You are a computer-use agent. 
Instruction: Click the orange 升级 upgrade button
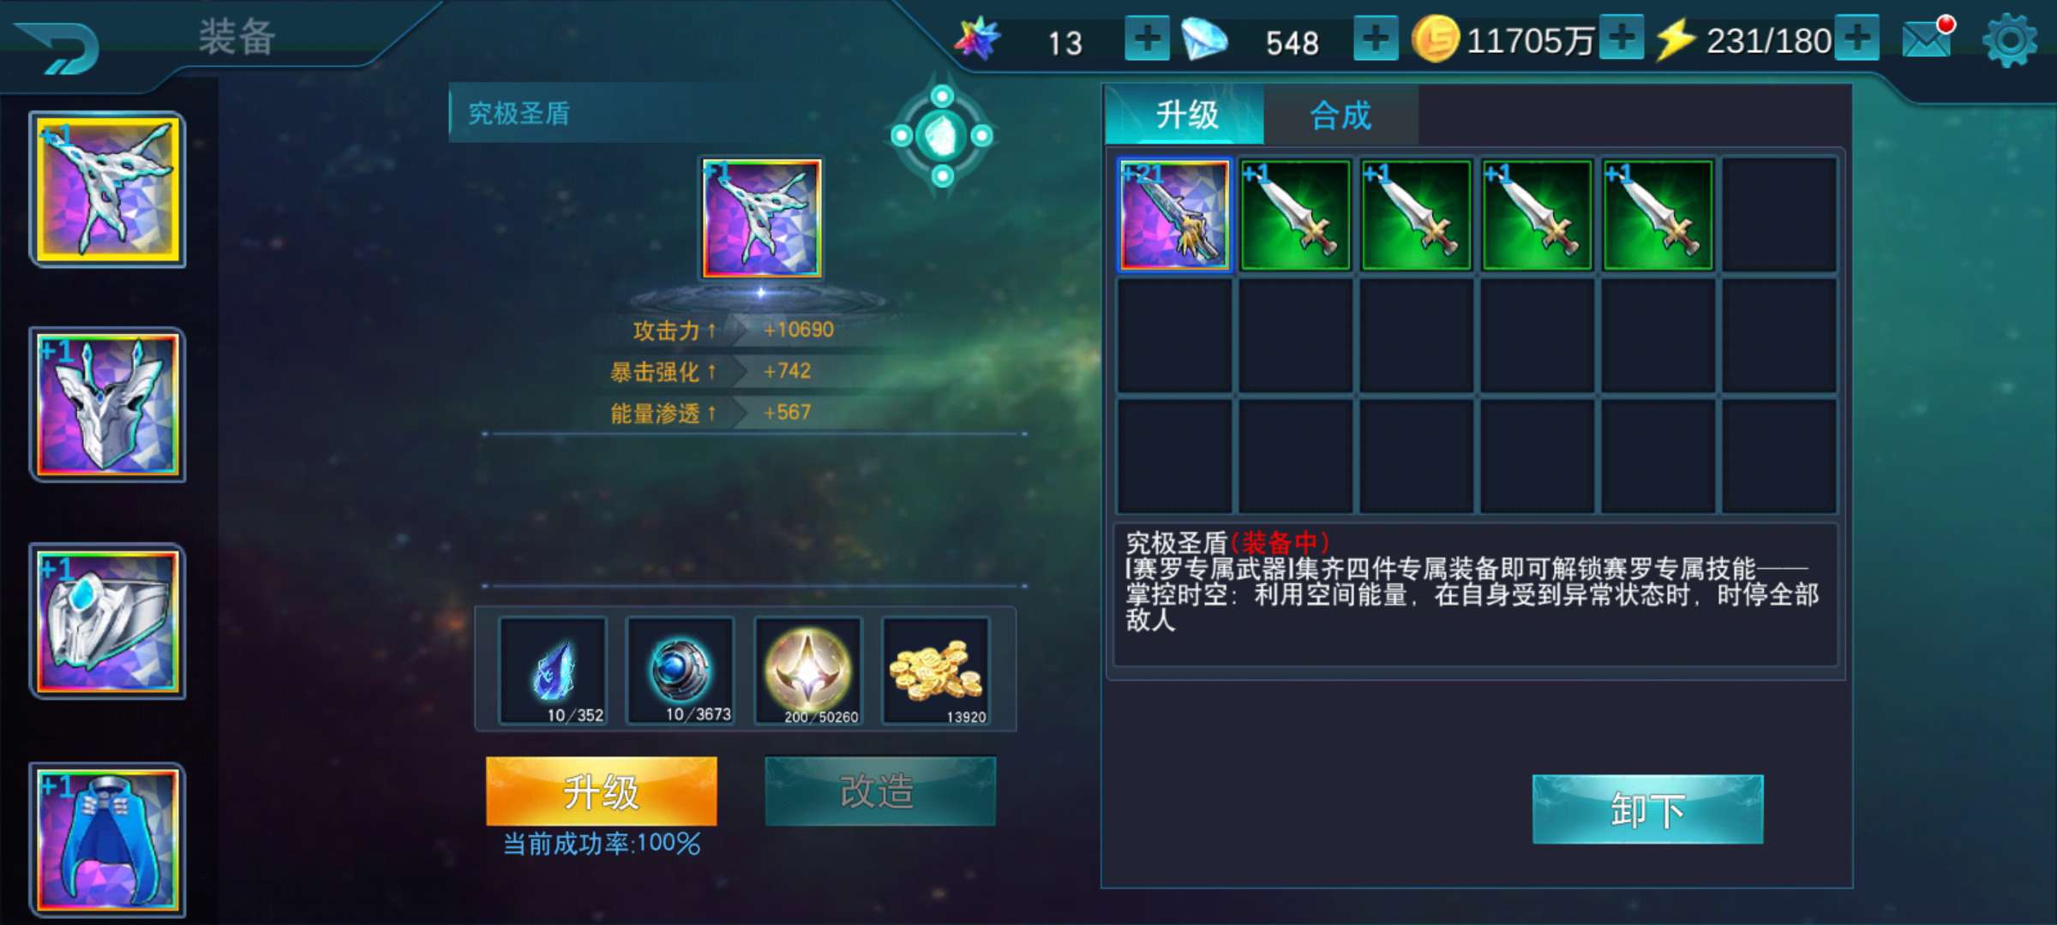(x=601, y=791)
